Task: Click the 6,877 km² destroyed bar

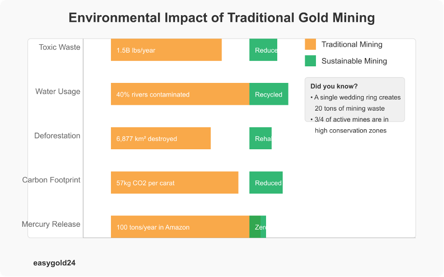Action: pyautogui.click(x=160, y=138)
